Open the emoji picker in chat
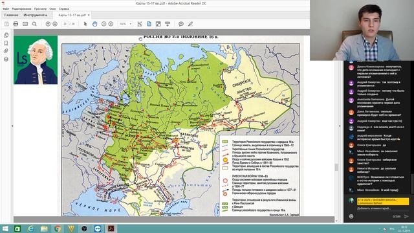The image size is (414, 233). pyautogui.click(x=351, y=216)
